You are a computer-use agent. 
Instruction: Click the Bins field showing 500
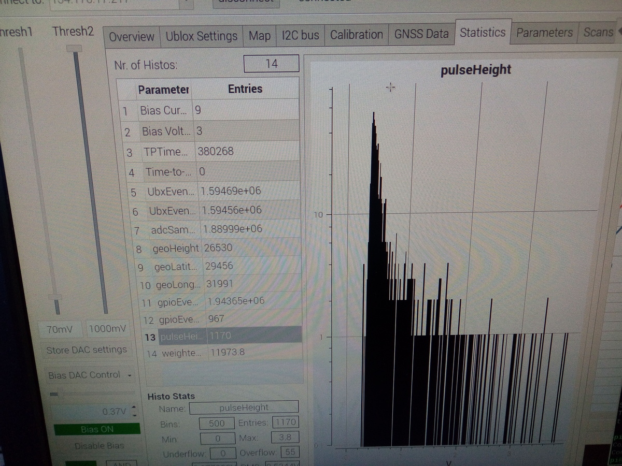[217, 423]
